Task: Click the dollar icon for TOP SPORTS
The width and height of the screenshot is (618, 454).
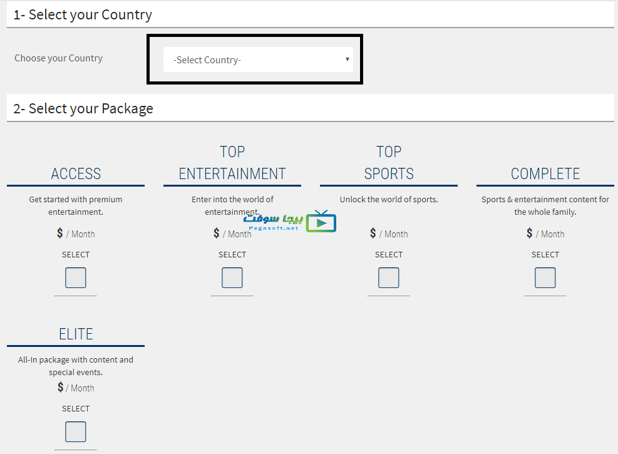Action: (373, 234)
